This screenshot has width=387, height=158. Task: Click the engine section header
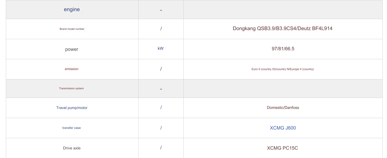click(x=72, y=10)
